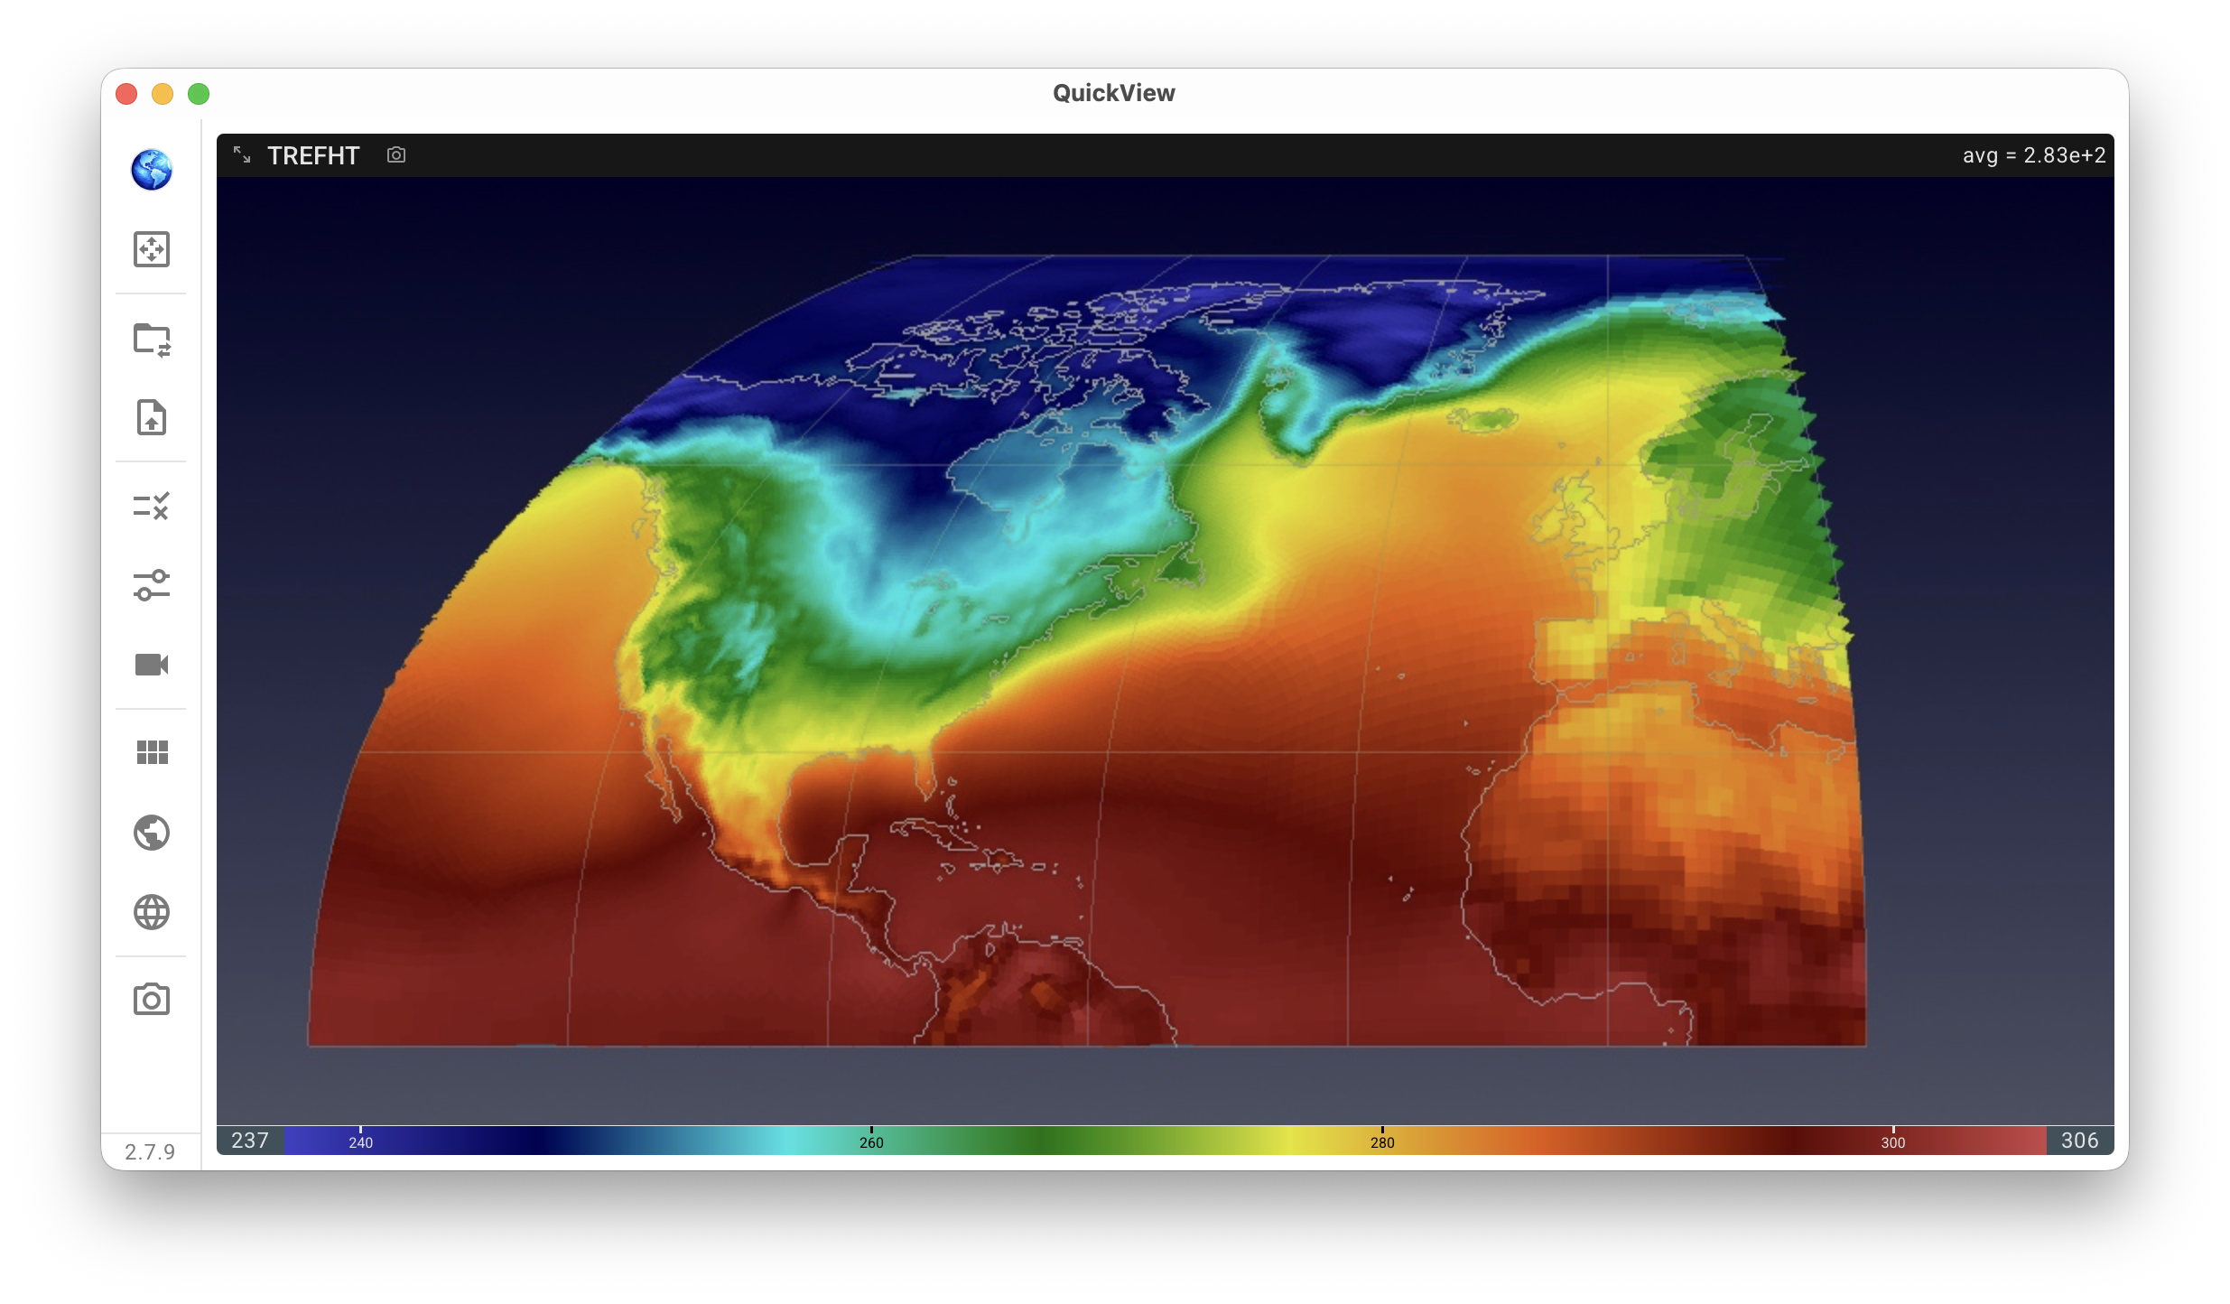The height and width of the screenshot is (1304, 2230).
Task: Click the colorbar near the 260 tick
Action: (x=871, y=1140)
